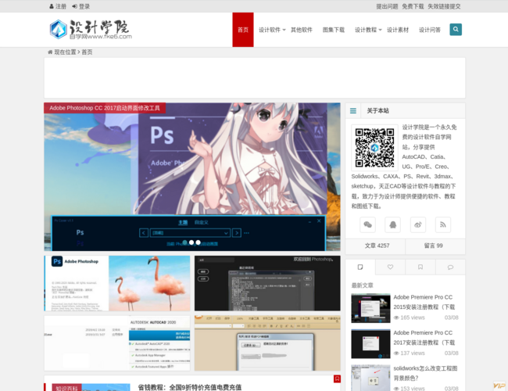Open 设计素材 menu item

click(x=398, y=30)
